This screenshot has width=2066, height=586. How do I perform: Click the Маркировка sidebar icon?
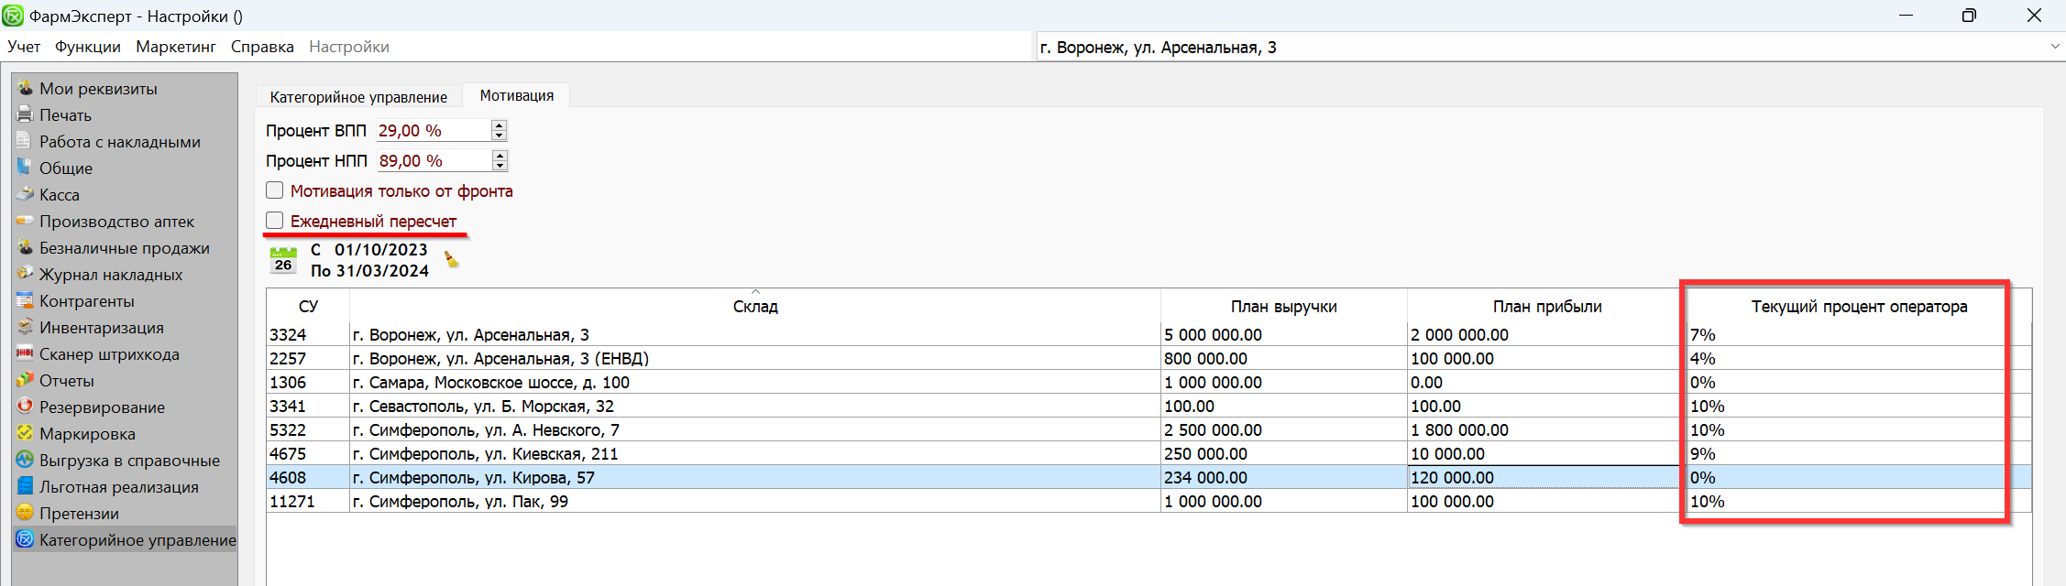(25, 433)
